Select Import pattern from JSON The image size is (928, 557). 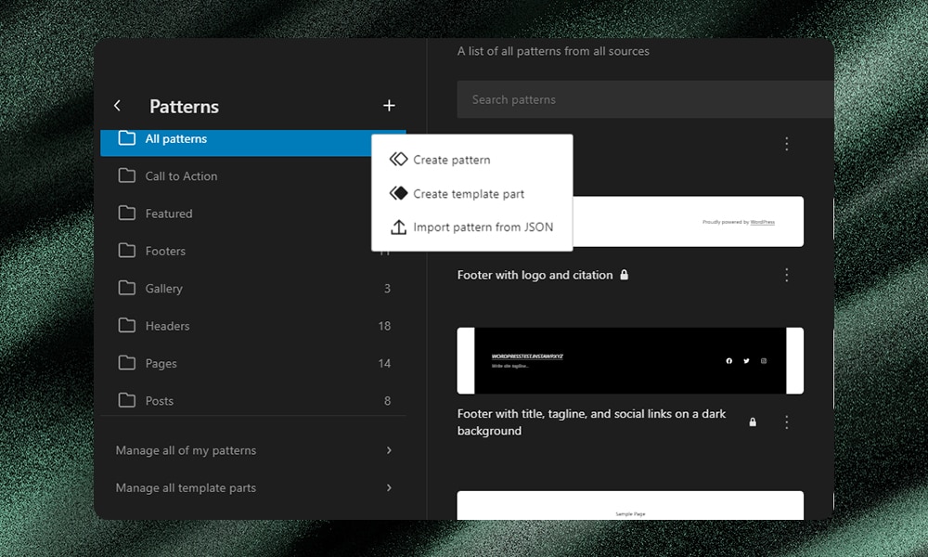click(x=483, y=227)
